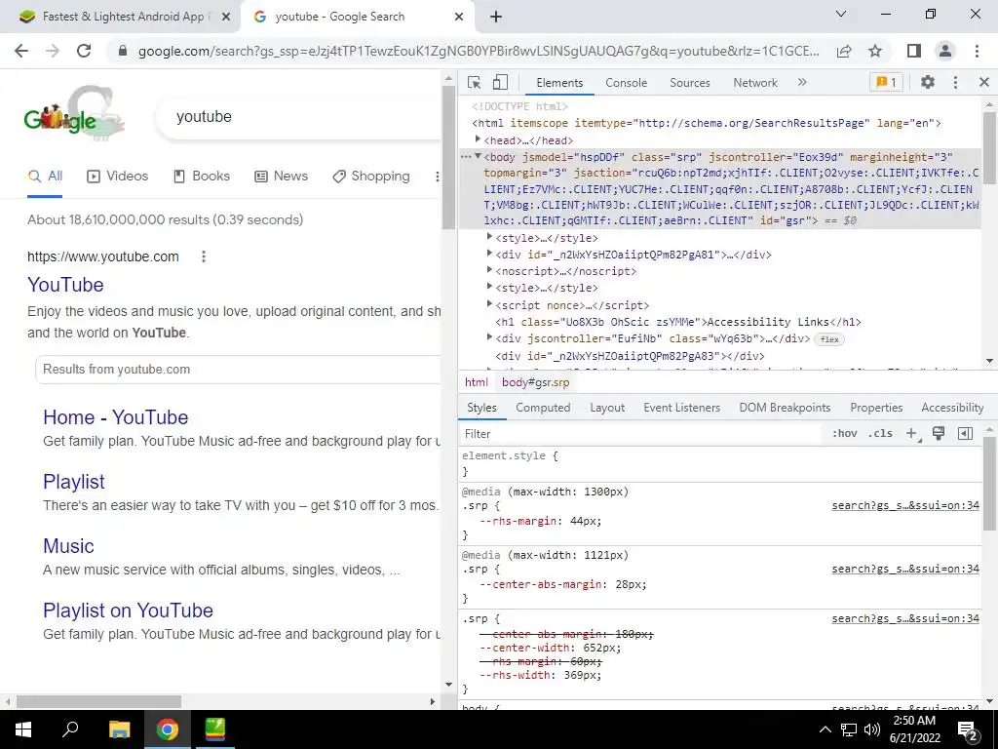The height and width of the screenshot is (749, 998).
Task: Show more DevTools tabs chevron
Action: pyautogui.click(x=802, y=82)
